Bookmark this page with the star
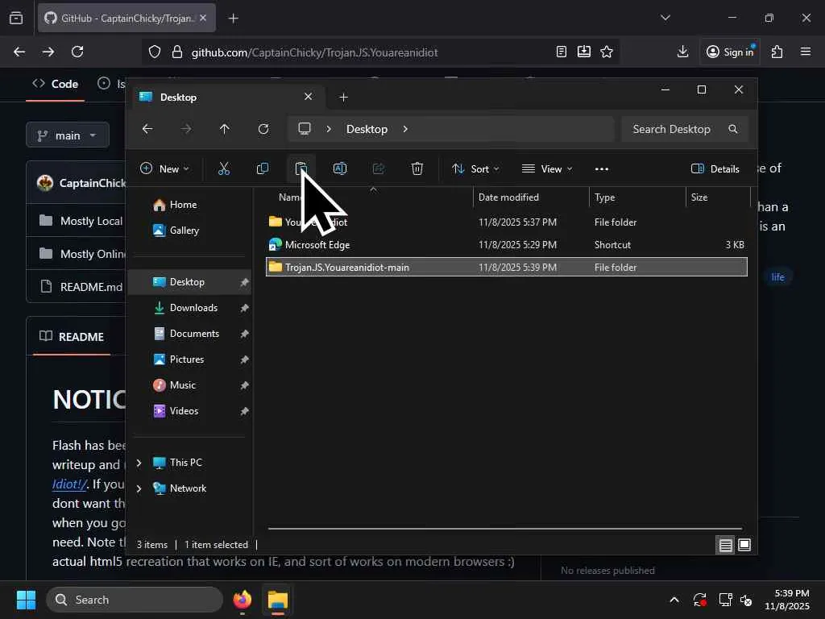 click(x=607, y=52)
